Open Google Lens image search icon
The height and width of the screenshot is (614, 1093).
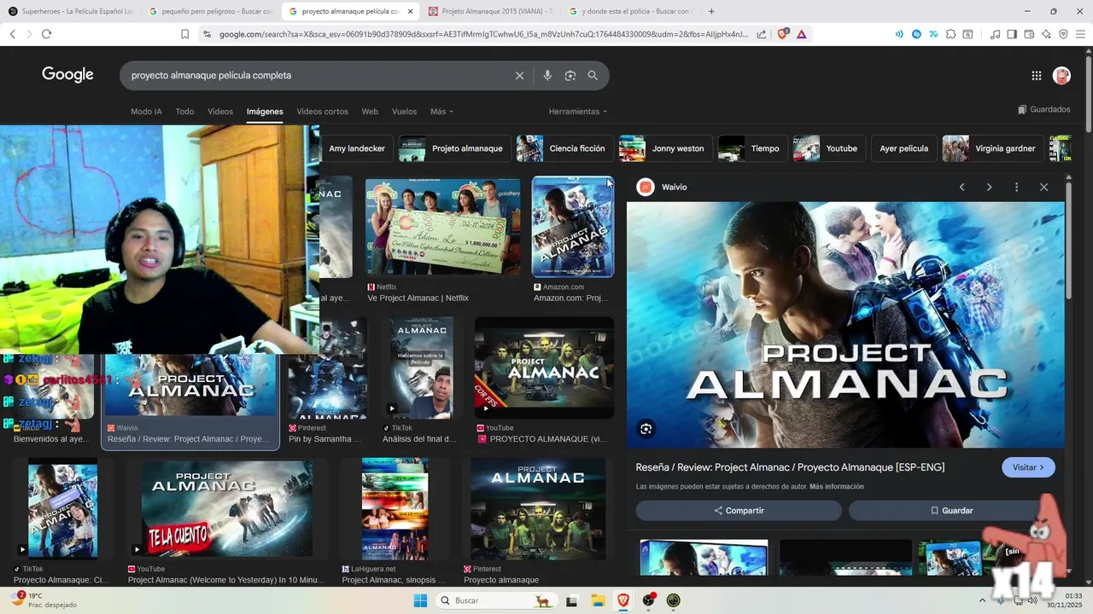coord(570,76)
